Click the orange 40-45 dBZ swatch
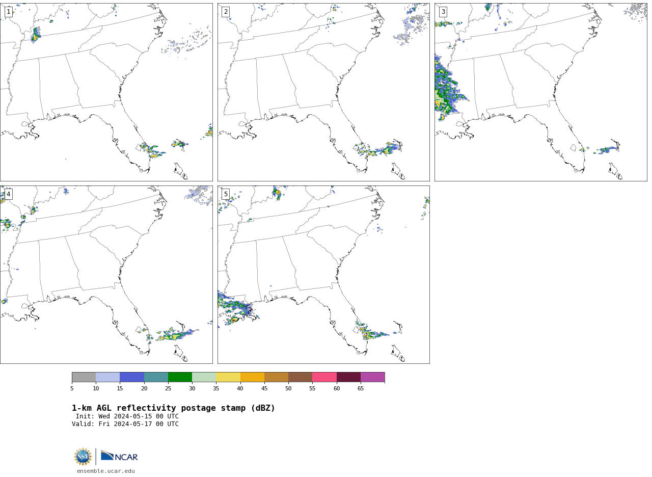This screenshot has height=477, width=652. point(252,377)
